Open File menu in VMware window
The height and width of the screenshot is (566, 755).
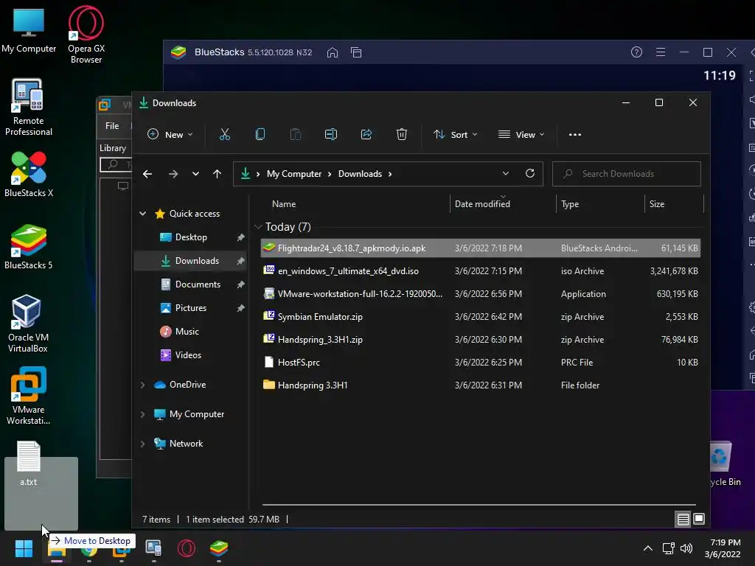(x=112, y=125)
